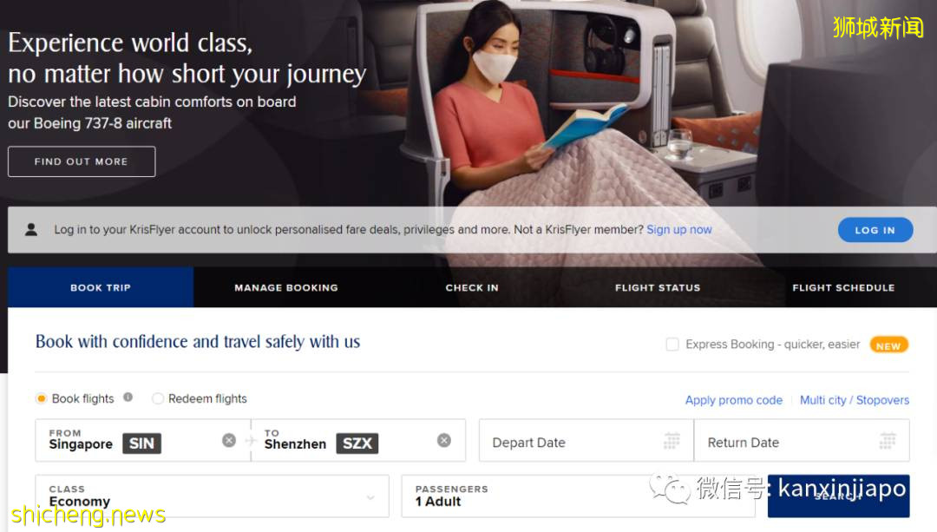Expand the Class Economy dropdown
Viewport: 937px width, 532px height.
(213, 496)
